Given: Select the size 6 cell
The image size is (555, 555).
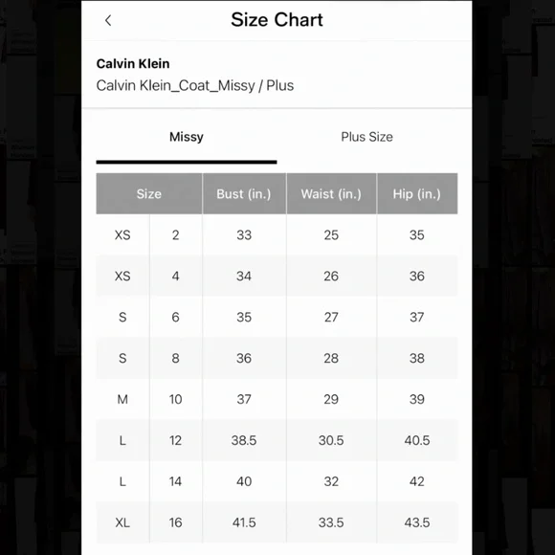Looking at the screenshot, I should click(x=175, y=317).
